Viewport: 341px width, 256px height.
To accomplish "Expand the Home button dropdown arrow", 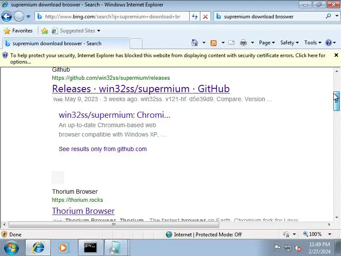I will coord(204,43).
